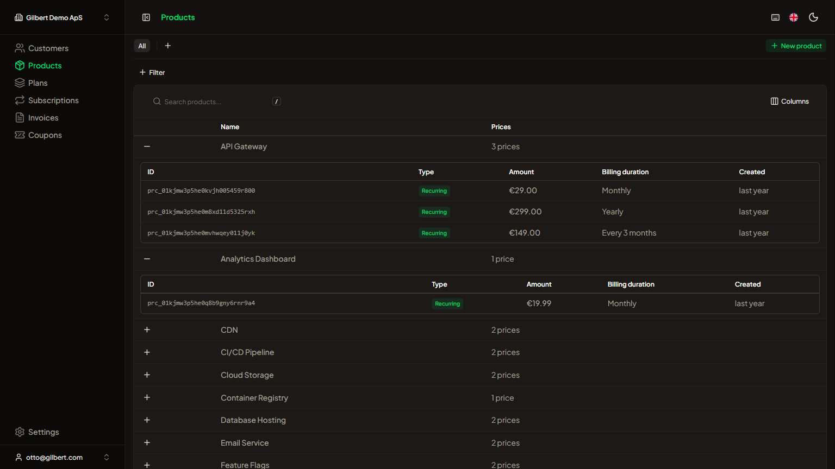The image size is (835, 469).
Task: Expand the CDN product row
Action: point(147,330)
